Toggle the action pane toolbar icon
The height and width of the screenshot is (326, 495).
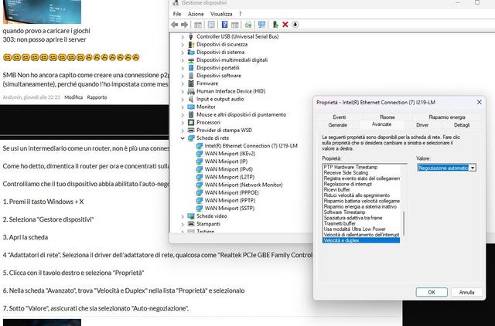coord(235,25)
